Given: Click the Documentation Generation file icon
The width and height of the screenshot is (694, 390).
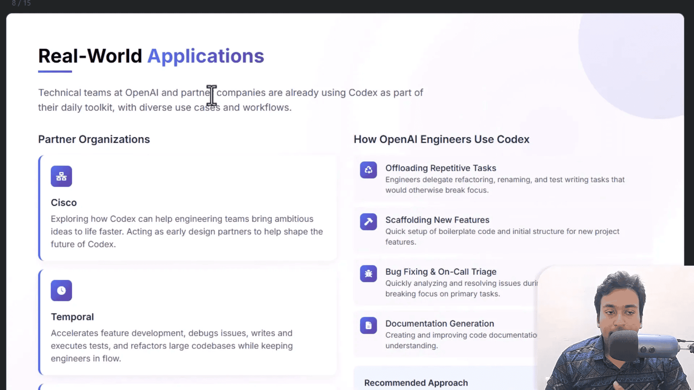Looking at the screenshot, I should point(368,325).
